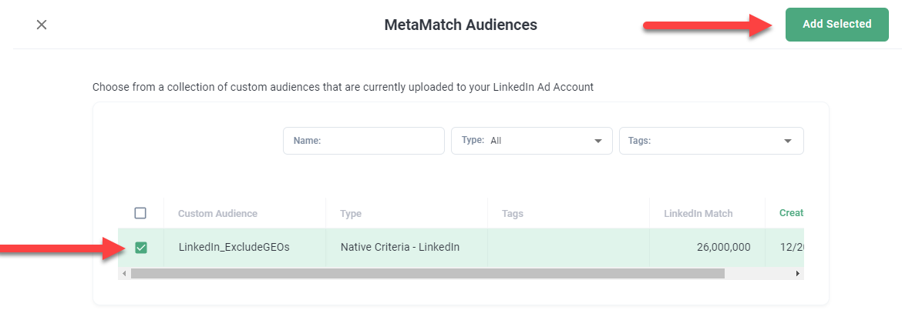Click the left scroll arrow of table scrollbar
The width and height of the screenshot is (902, 310).
(124, 273)
